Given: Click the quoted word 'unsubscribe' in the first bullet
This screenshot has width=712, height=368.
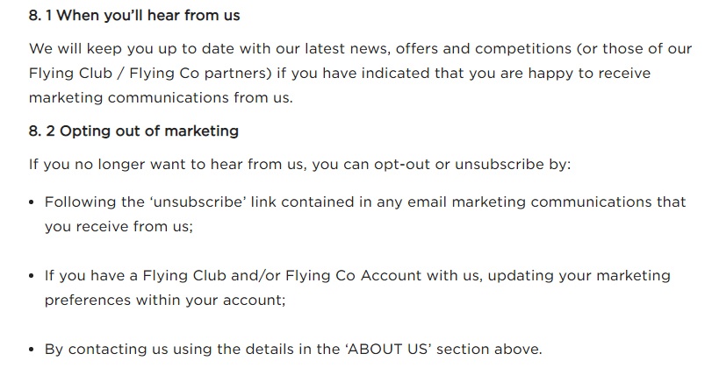Looking at the screenshot, I should [198, 202].
